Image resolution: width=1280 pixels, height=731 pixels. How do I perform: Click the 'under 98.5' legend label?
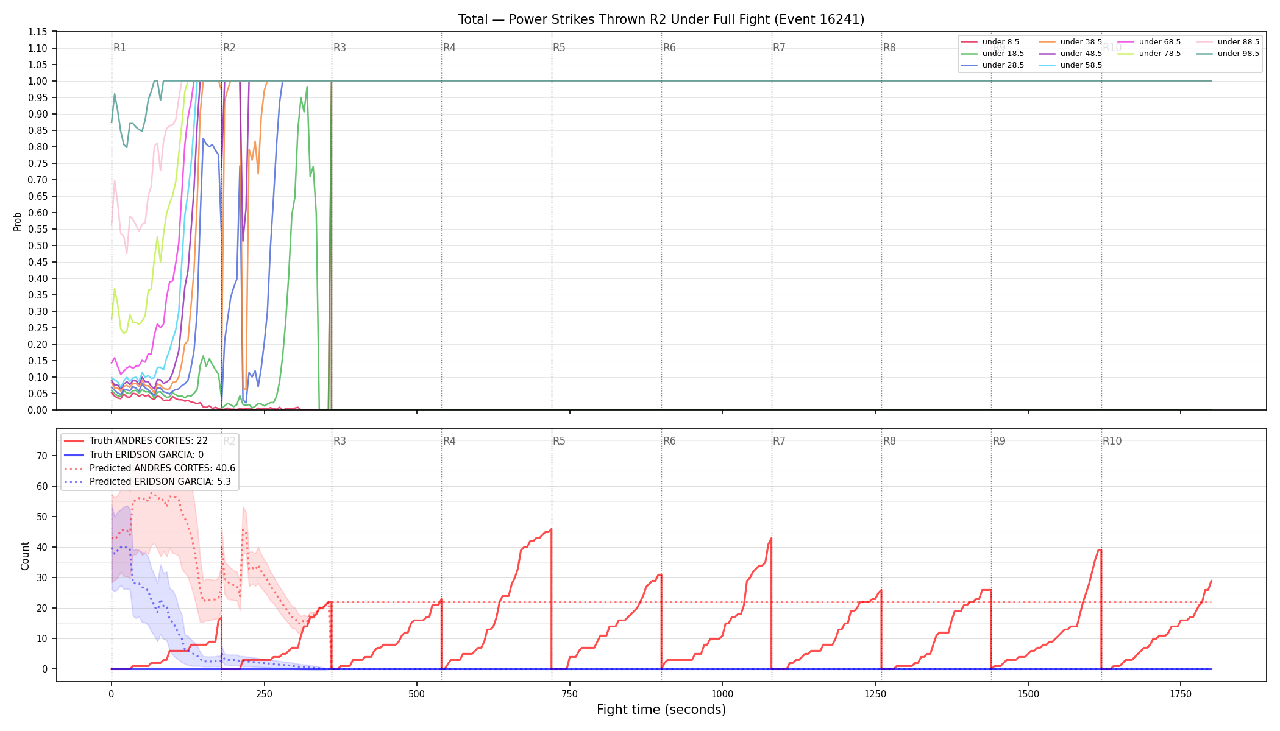coord(1239,54)
